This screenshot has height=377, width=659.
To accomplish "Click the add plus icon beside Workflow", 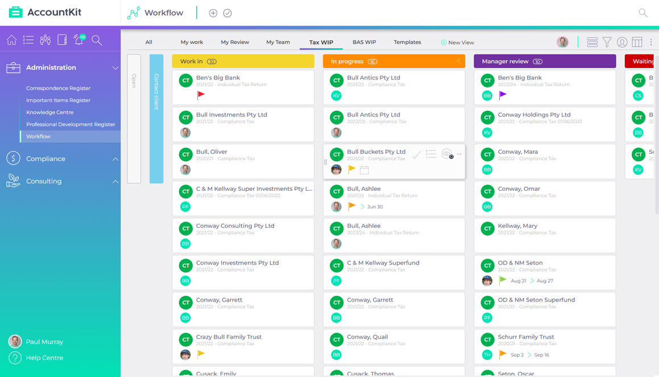I will click(x=213, y=13).
